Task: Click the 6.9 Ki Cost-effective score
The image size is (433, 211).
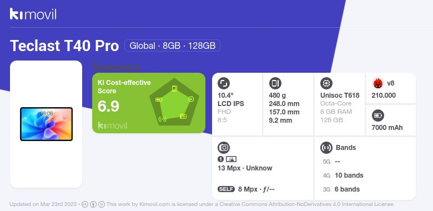Action: click(108, 106)
